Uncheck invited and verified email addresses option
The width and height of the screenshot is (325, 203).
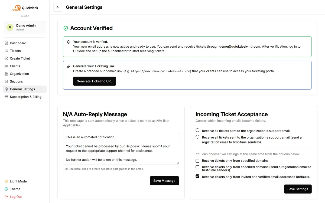click(x=197, y=176)
